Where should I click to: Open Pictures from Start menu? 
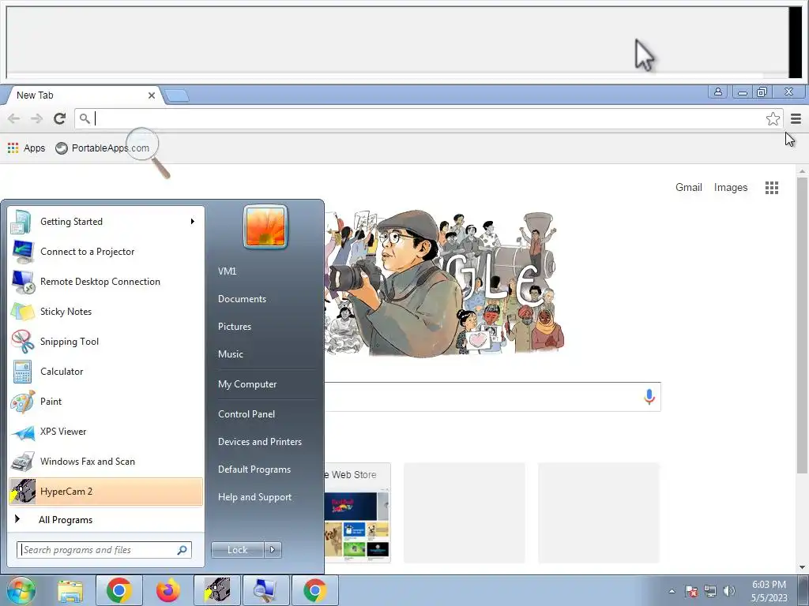234,327
